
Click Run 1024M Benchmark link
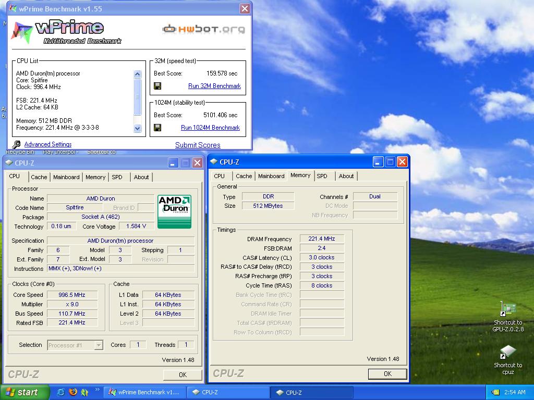211,128
